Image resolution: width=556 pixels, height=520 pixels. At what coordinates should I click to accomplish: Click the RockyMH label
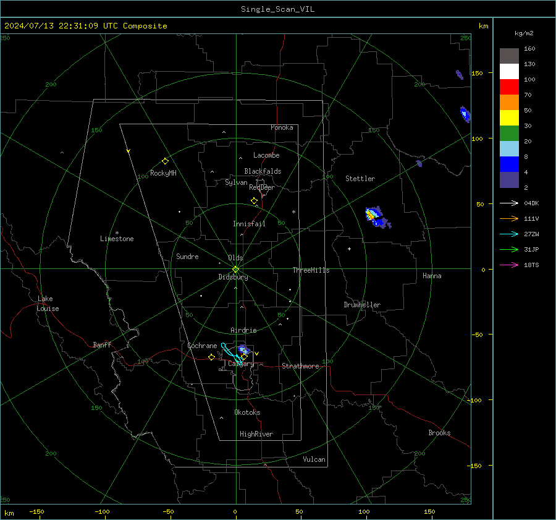163,173
